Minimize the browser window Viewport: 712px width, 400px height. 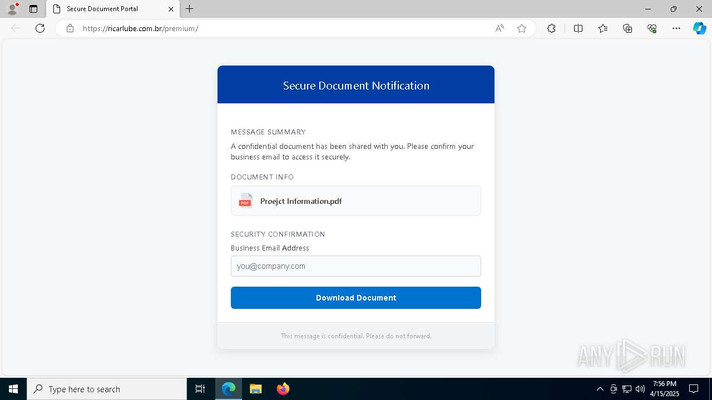[647, 9]
